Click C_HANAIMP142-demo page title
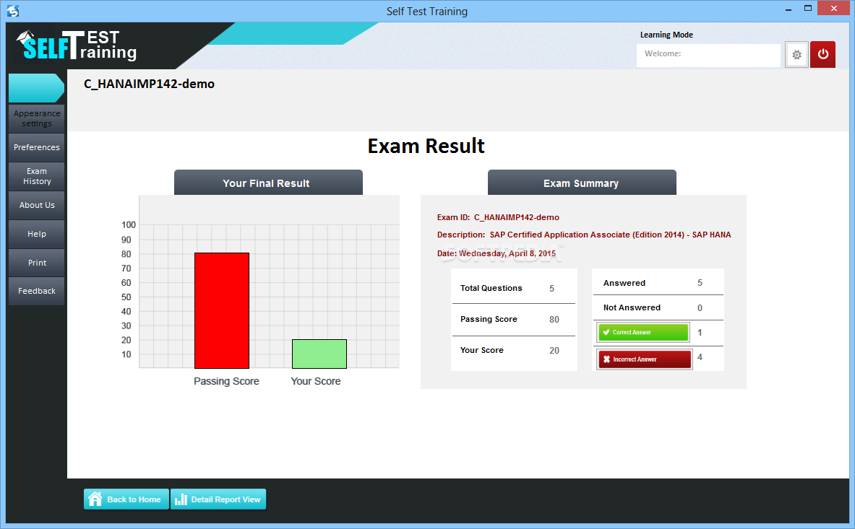Image resolution: width=855 pixels, height=529 pixels. pyautogui.click(x=149, y=84)
